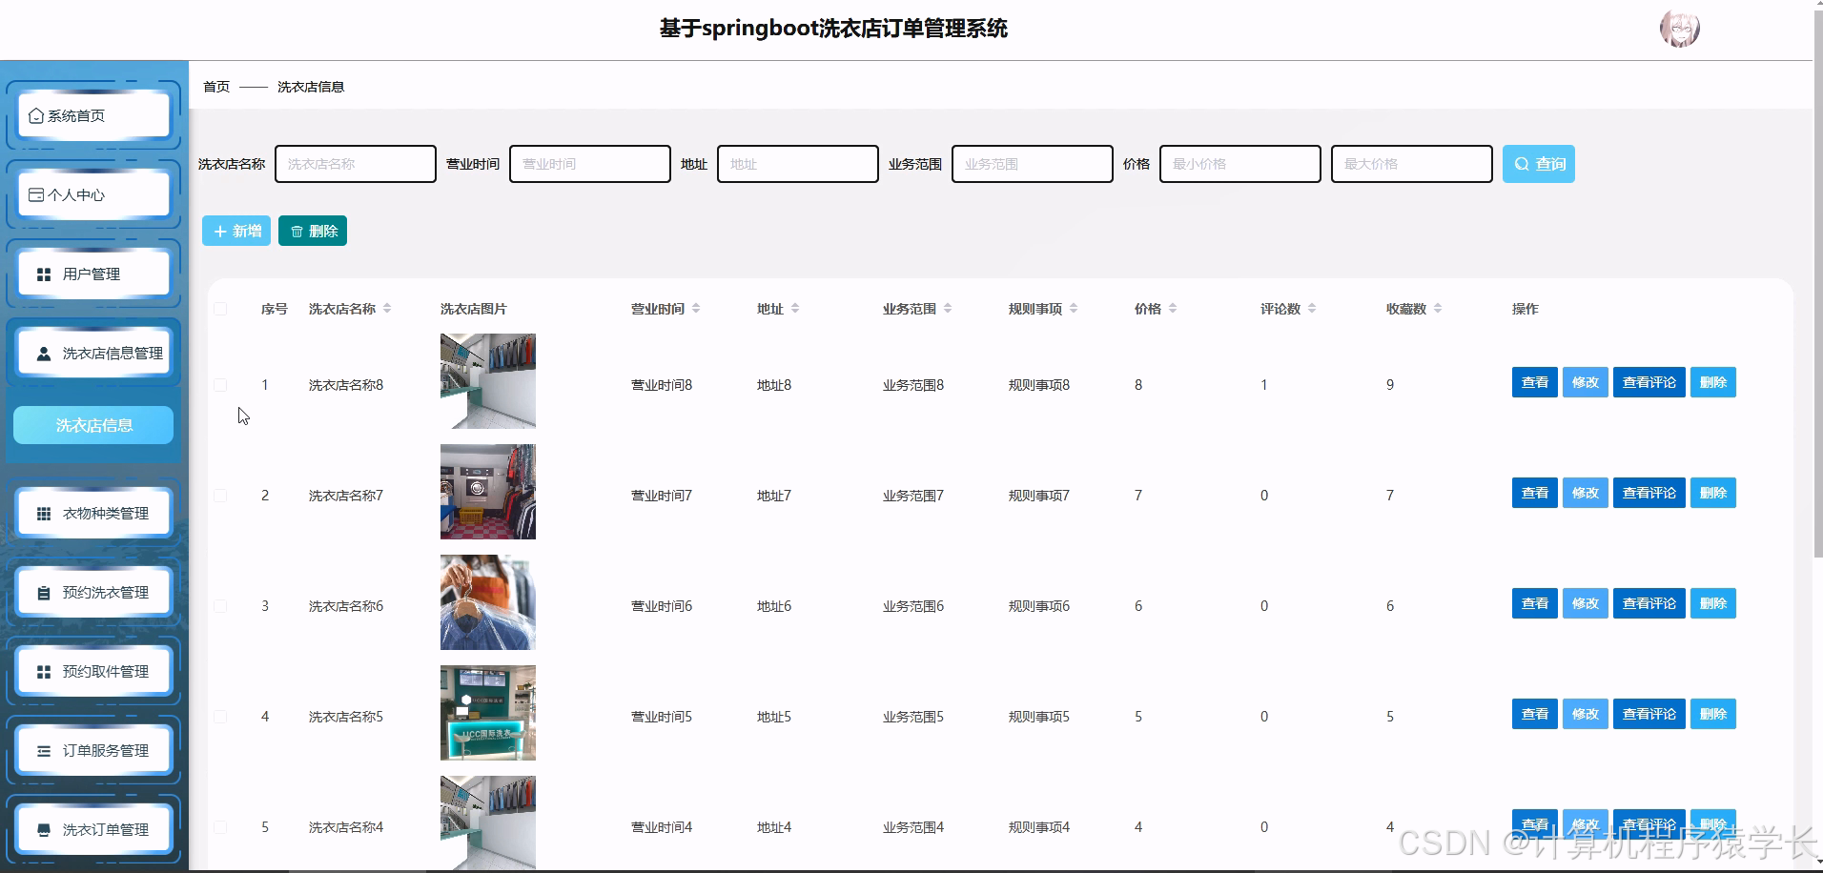The width and height of the screenshot is (1823, 873).
Task: Focus the 最大价格 input field
Action: point(1412,164)
